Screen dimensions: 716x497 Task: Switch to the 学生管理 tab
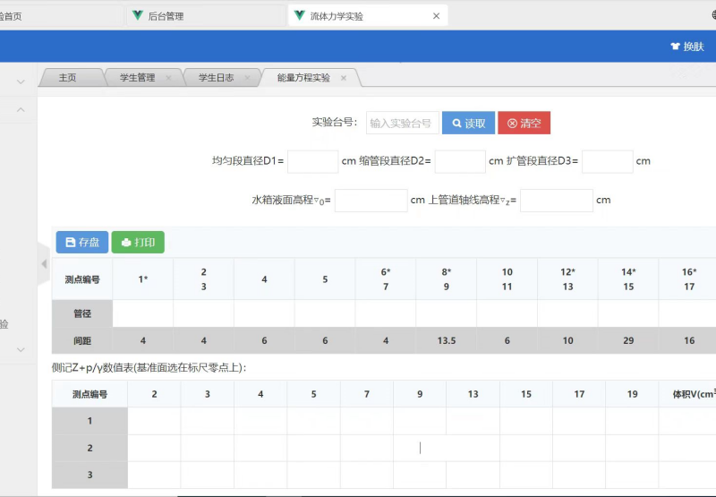138,78
